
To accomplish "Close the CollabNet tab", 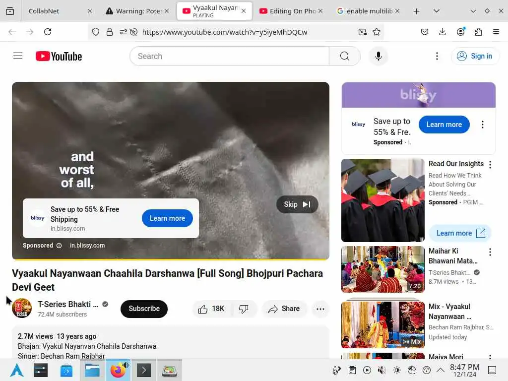I will pyautogui.click(x=90, y=11).
